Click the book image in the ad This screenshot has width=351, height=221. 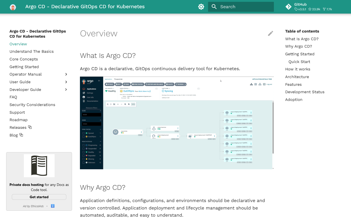click(x=39, y=166)
